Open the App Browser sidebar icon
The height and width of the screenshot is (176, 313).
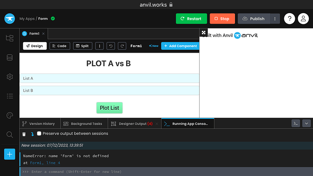click(x=10, y=38)
